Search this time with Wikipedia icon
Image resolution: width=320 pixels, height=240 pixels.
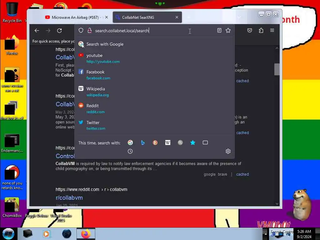(x=168, y=142)
